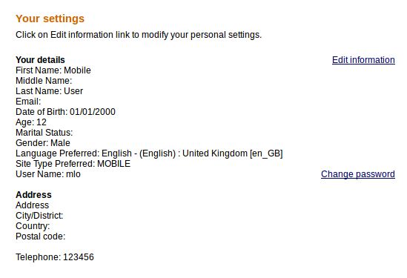Click the Gender: Male line
407x278 pixels.
[x=43, y=143]
